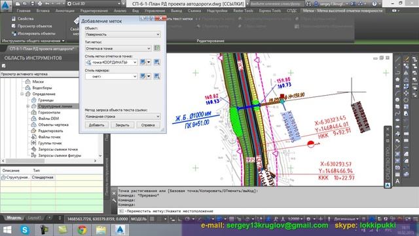Click the 'Закрыть' button in dialog
Screen dimensions: 419x236
[122, 125]
